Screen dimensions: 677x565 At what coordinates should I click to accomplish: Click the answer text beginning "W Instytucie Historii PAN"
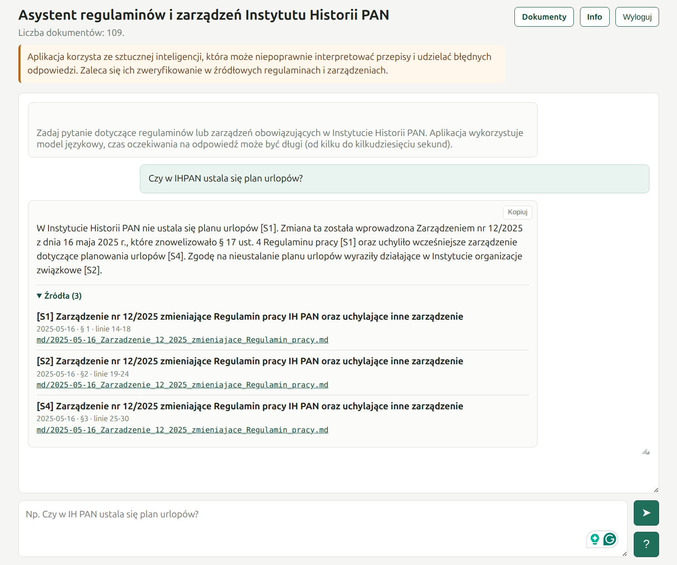click(x=280, y=249)
